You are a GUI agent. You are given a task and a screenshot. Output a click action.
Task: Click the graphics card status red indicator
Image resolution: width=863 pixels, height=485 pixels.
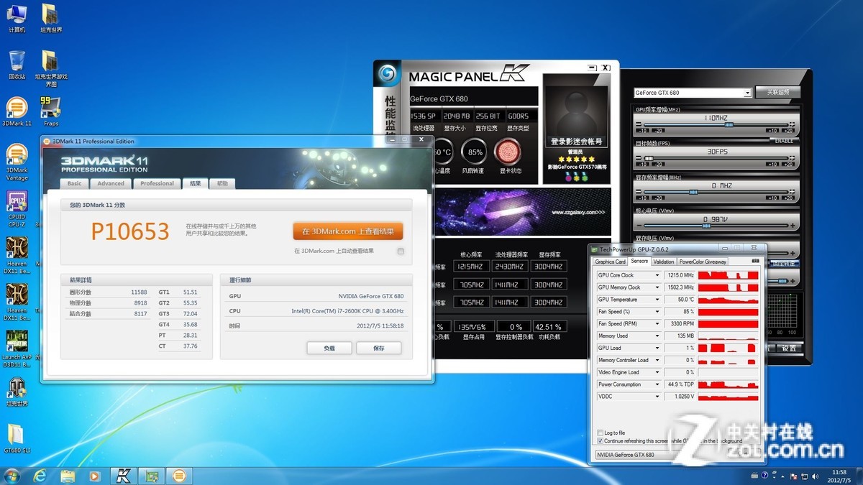point(509,152)
